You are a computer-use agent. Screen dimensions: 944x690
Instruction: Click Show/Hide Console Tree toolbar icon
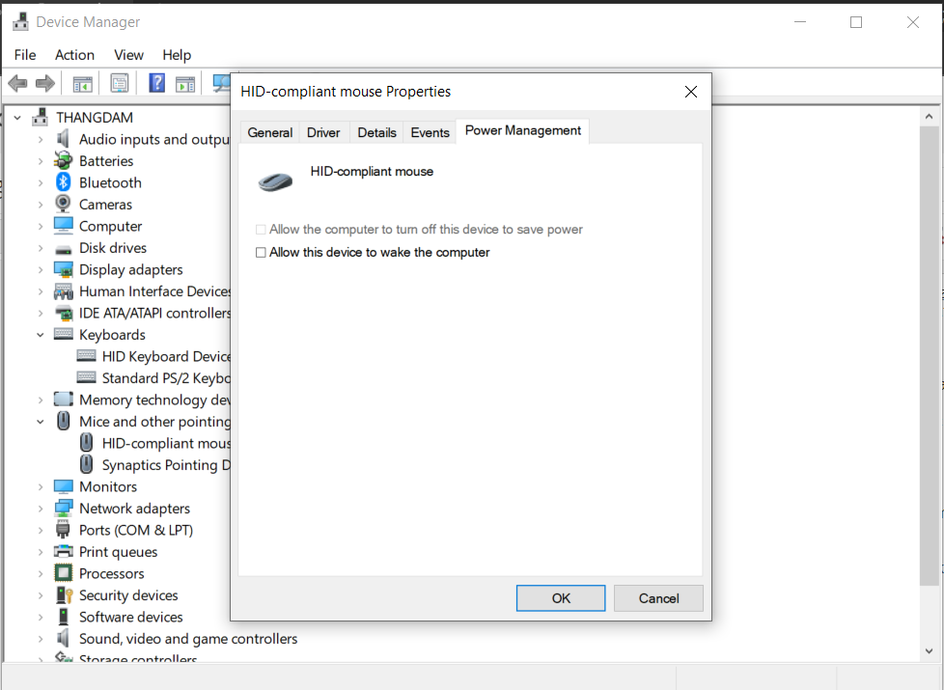(82, 84)
